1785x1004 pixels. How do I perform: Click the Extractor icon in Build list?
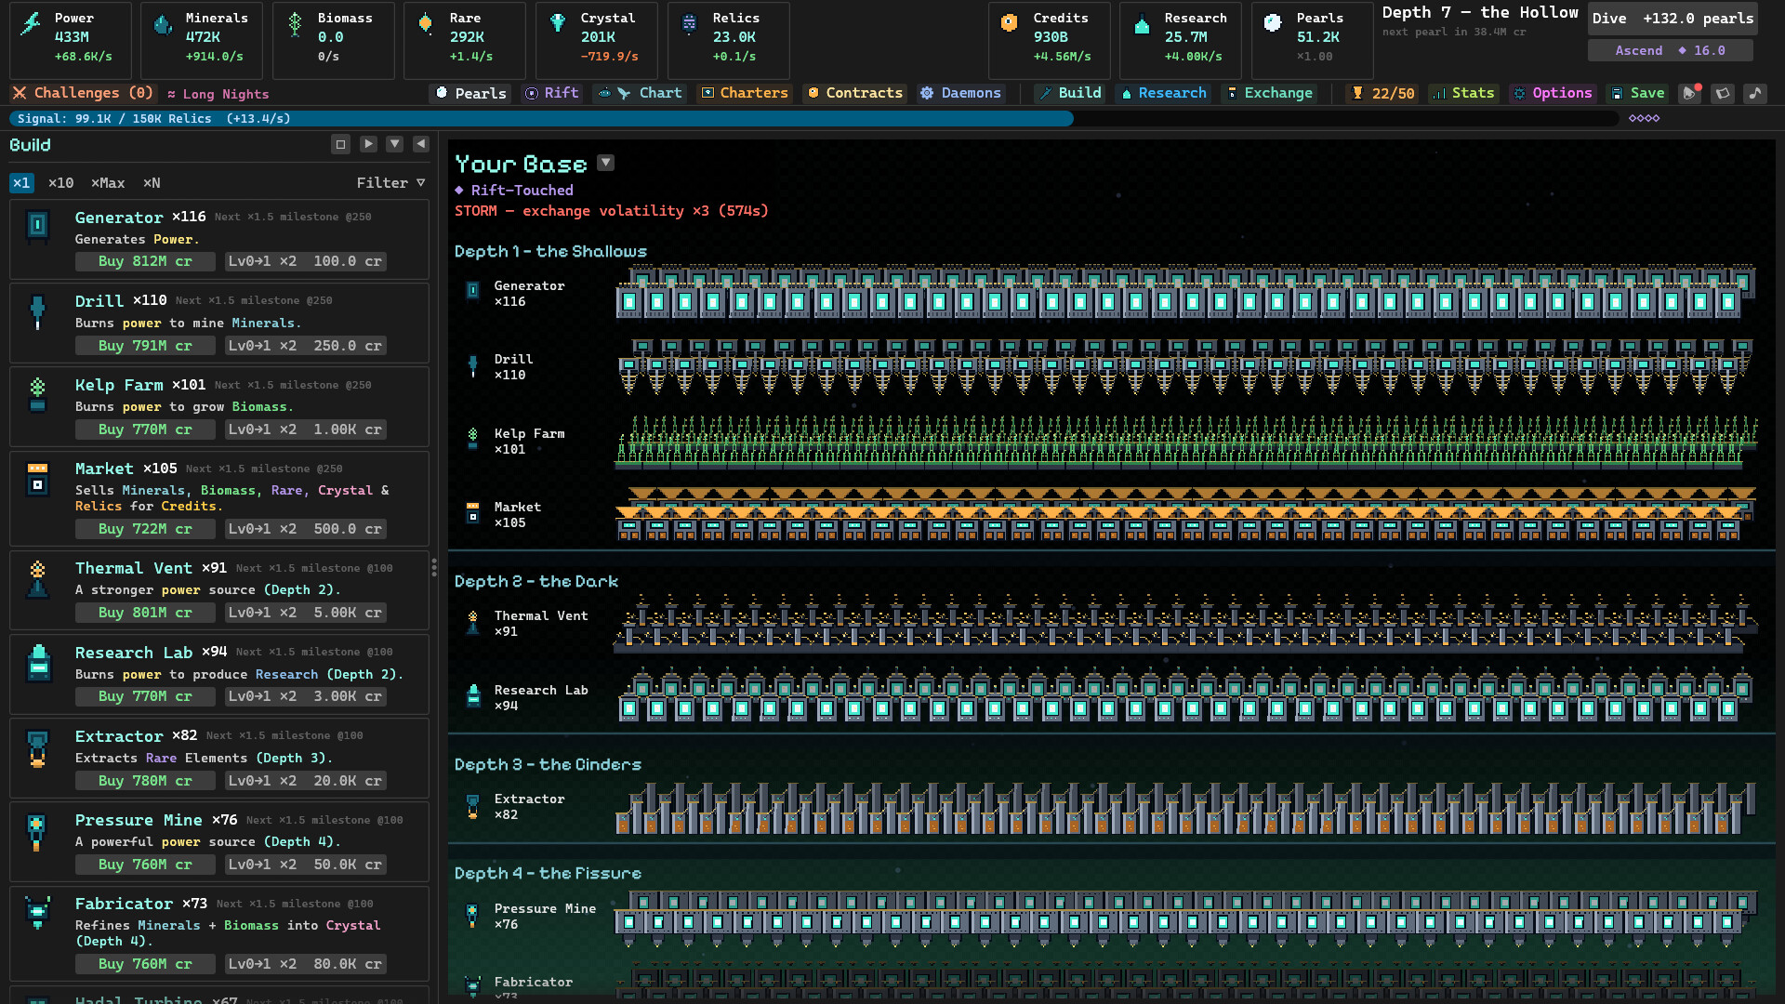click(x=38, y=747)
